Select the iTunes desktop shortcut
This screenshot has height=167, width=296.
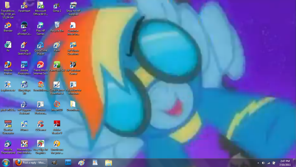[24, 126]
